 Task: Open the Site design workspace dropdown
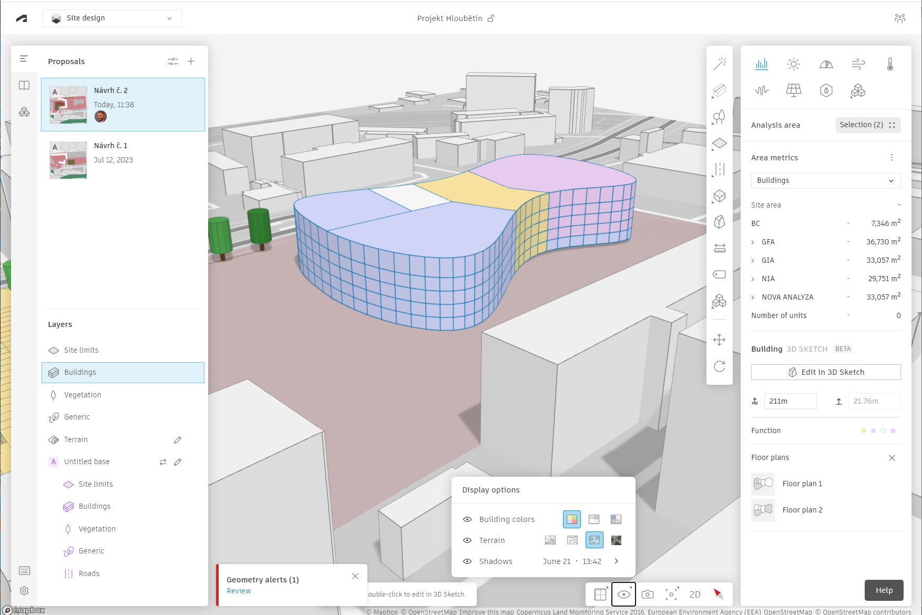112,18
